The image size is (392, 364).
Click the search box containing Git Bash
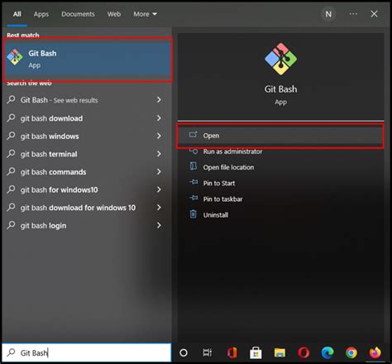click(x=86, y=352)
